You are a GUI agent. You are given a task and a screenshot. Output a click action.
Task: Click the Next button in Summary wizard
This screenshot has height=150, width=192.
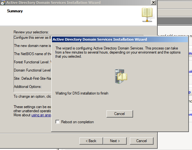click(115, 141)
